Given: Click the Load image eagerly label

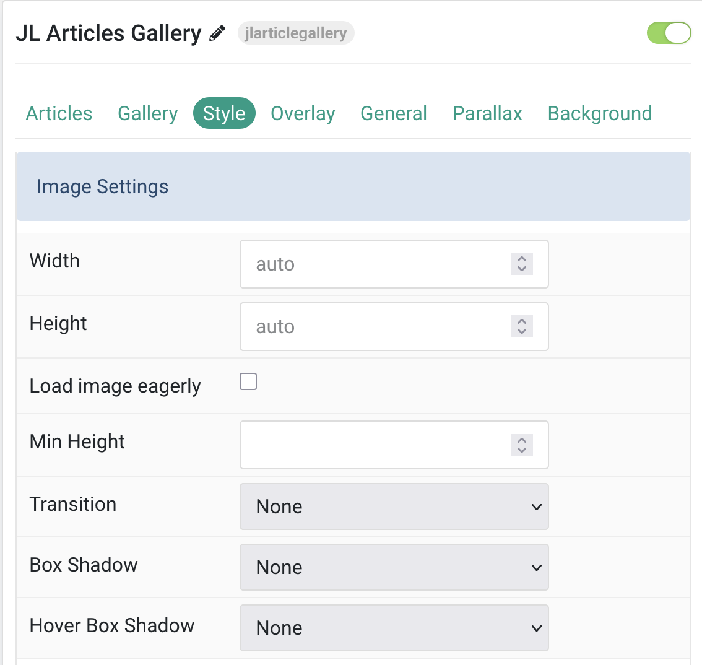Looking at the screenshot, I should point(115,386).
